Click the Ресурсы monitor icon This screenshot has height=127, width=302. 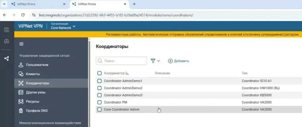[x=21, y=102]
